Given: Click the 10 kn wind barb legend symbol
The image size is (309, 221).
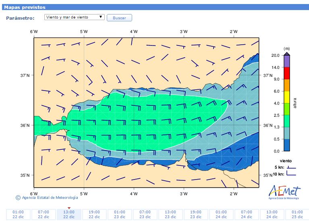Looking at the screenshot, I should [x=291, y=174].
